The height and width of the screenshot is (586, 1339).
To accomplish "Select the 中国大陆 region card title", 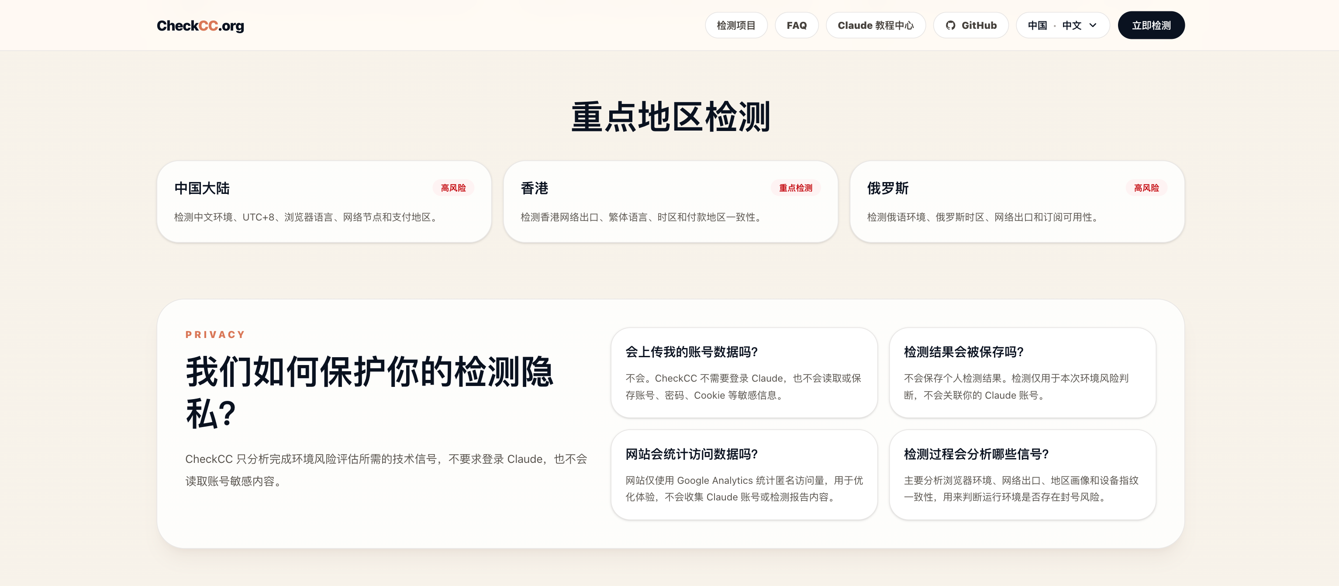I will 202,188.
